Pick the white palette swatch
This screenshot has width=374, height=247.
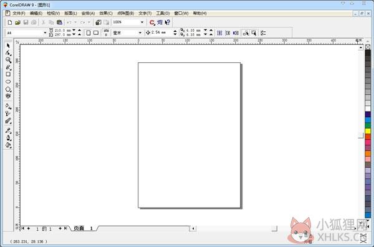pyautogui.click(x=368, y=109)
